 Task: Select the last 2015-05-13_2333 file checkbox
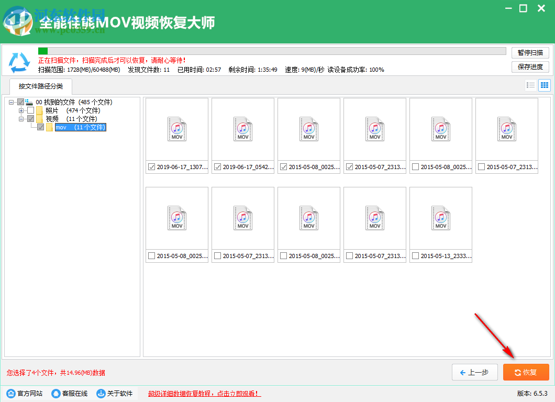click(x=416, y=256)
